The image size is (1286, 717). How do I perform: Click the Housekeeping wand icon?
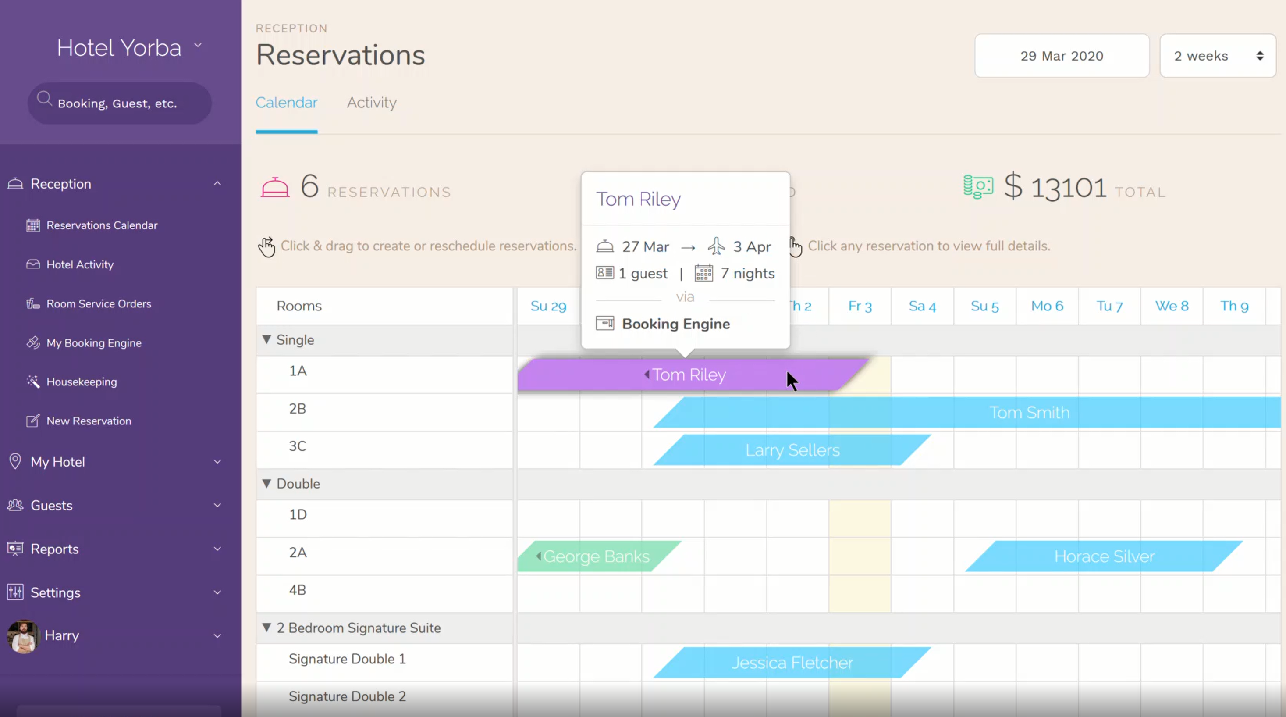[x=33, y=382]
